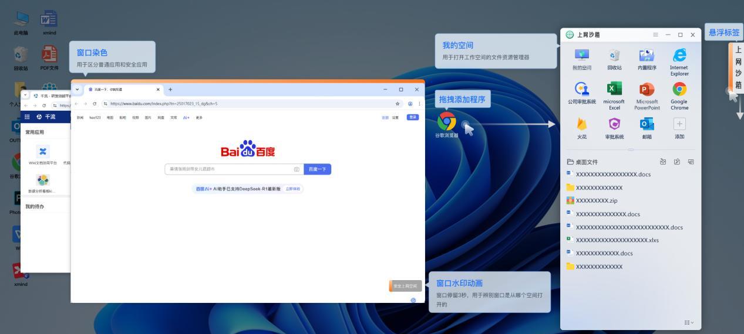The image size is (744, 334).
Task: Click the 设置 link on Baidu
Action: (395, 117)
